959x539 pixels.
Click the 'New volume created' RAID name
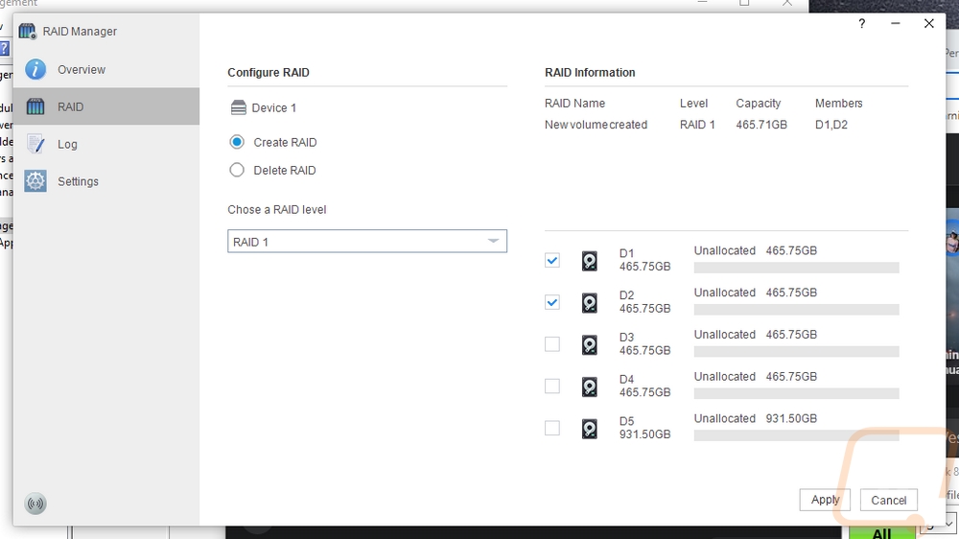click(596, 125)
